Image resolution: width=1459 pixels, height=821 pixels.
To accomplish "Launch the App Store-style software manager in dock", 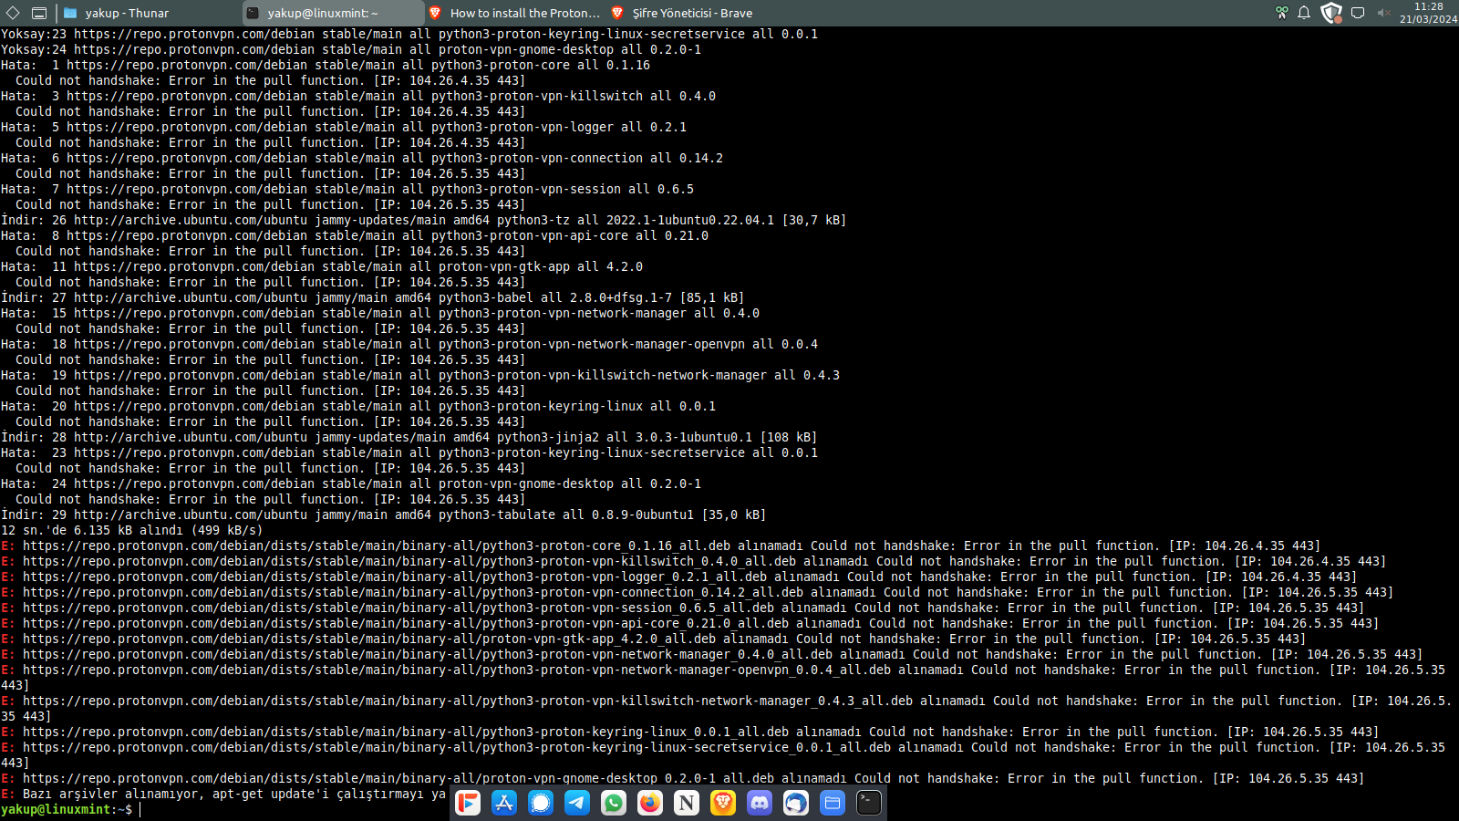I will (x=504, y=803).
